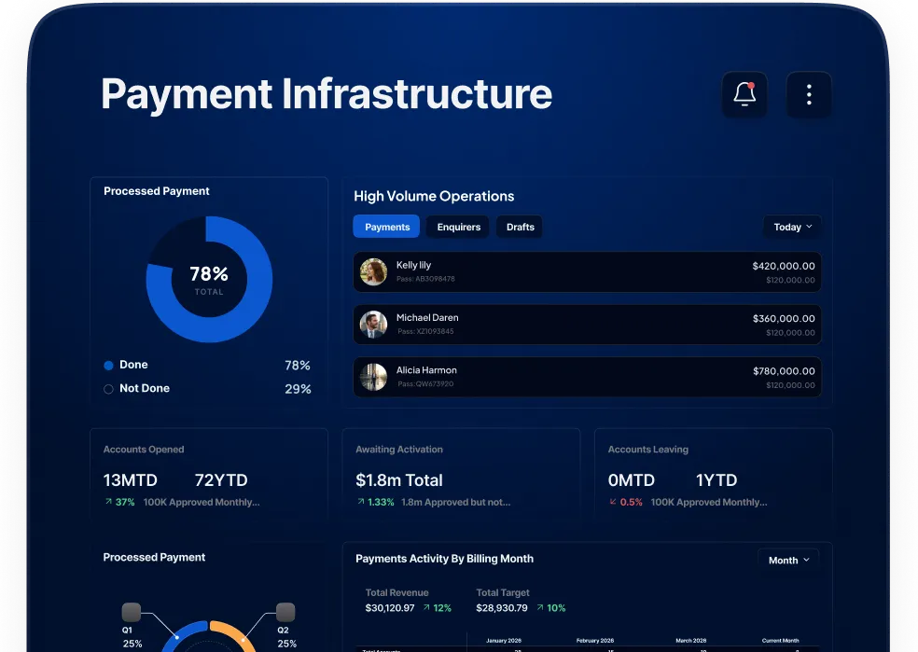Click the Not Done 29% value
Image resolution: width=918 pixels, height=652 pixels.
point(298,389)
